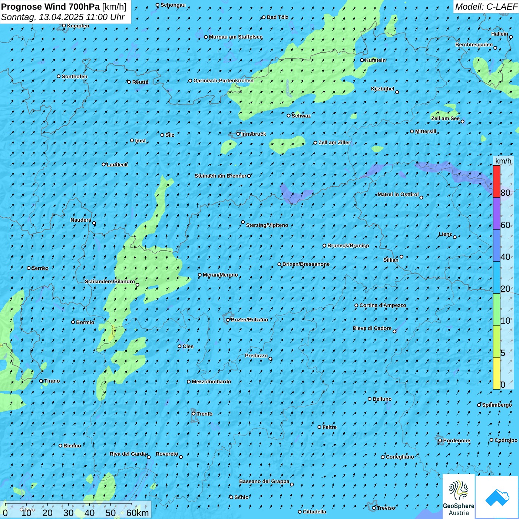Click the Pordenone city marker circle
519x519 pixels.
440,440
